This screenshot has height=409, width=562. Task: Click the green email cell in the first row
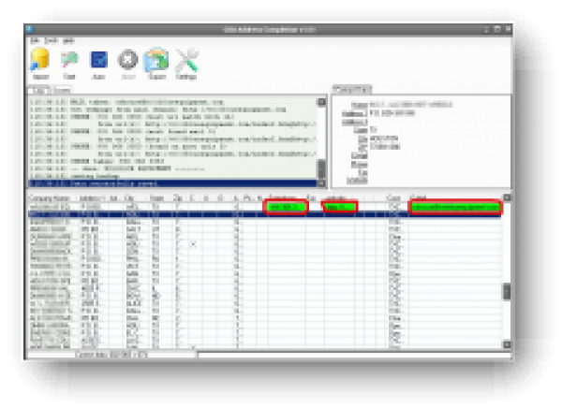455,207
